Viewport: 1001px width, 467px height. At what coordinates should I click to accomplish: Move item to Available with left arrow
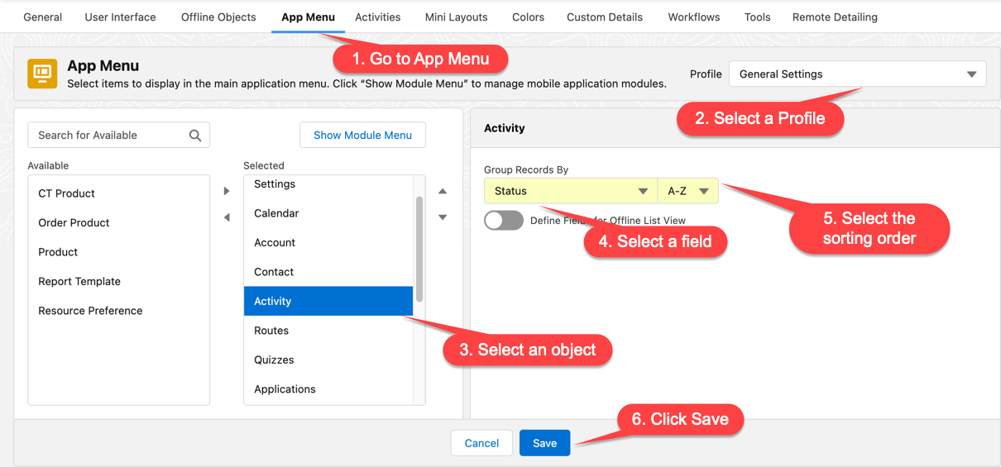(x=227, y=217)
